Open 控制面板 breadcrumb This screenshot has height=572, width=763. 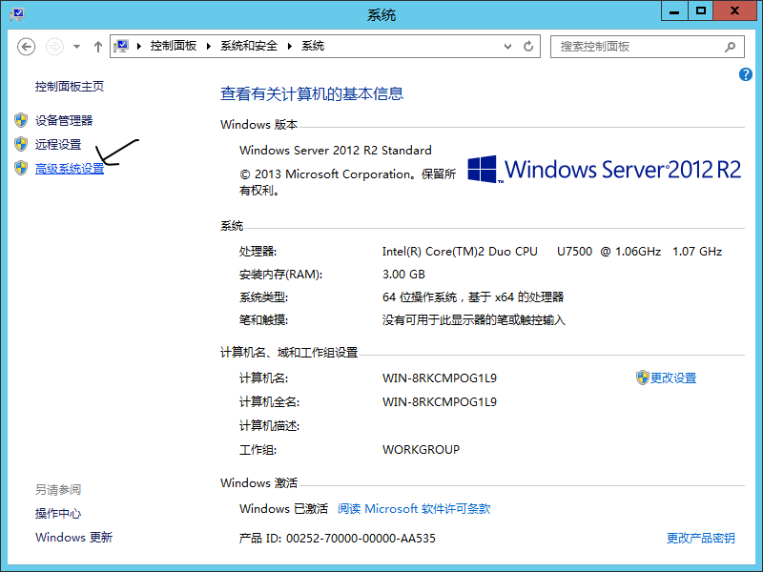(174, 46)
